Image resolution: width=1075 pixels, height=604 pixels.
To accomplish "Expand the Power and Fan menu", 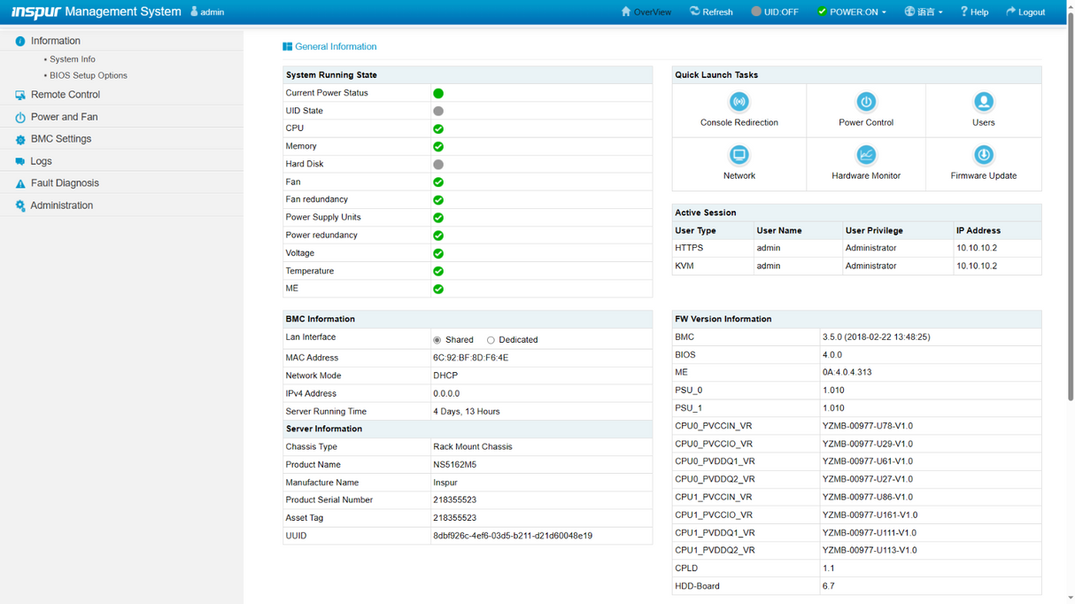I will [x=121, y=117].
